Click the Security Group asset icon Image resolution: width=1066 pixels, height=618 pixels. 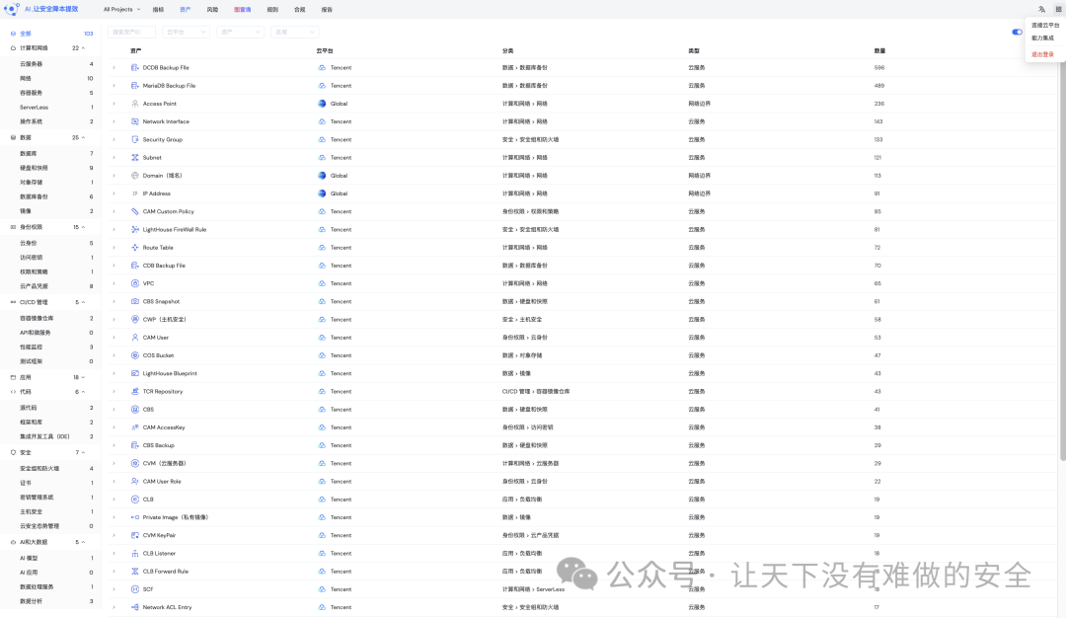pyautogui.click(x=135, y=139)
